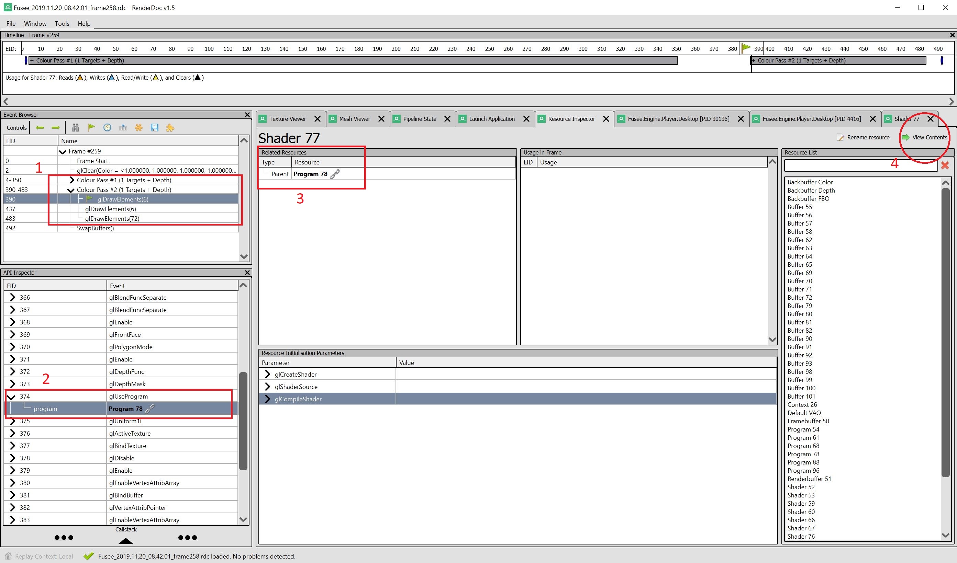Click the save capture icon in Controls toolbar
The height and width of the screenshot is (563, 957).
pyautogui.click(x=154, y=127)
